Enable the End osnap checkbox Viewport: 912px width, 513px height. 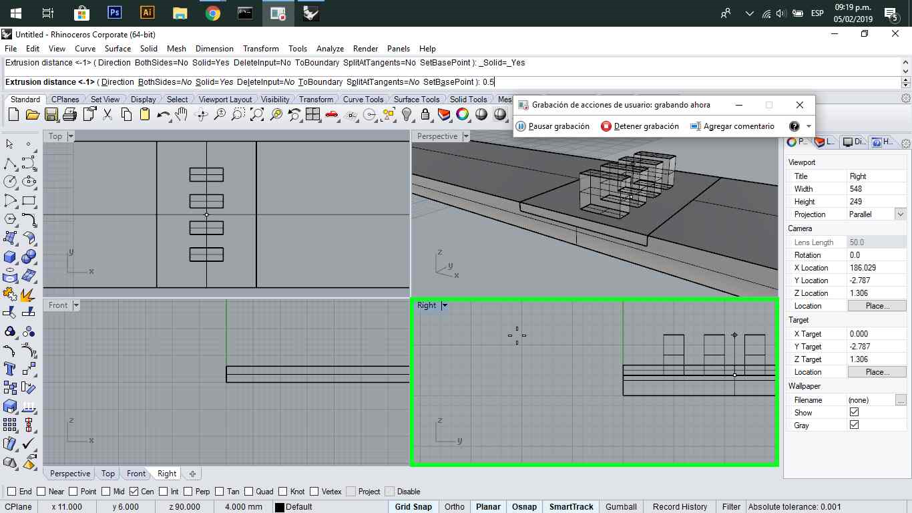point(11,492)
